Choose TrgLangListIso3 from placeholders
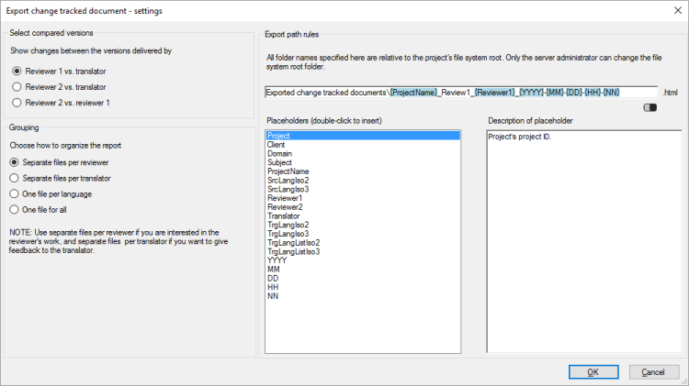Viewport: 689px width, 386px height. pyautogui.click(x=293, y=251)
